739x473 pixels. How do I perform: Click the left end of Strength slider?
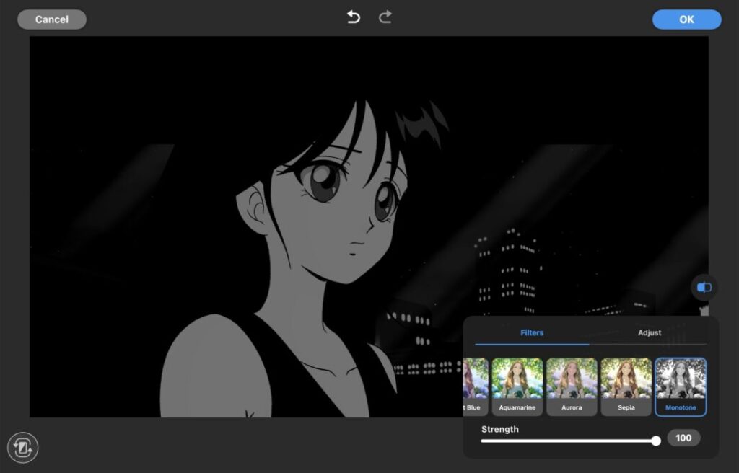point(483,441)
